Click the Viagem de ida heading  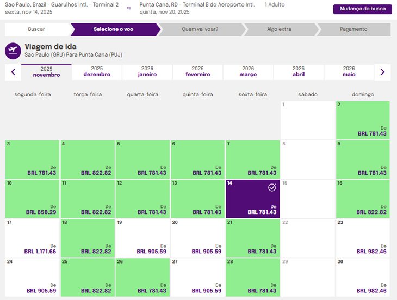click(x=51, y=47)
